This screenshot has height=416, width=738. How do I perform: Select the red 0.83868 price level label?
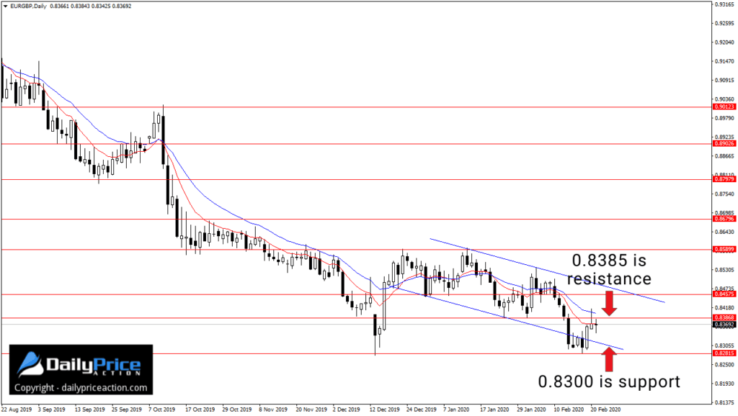tap(724, 318)
